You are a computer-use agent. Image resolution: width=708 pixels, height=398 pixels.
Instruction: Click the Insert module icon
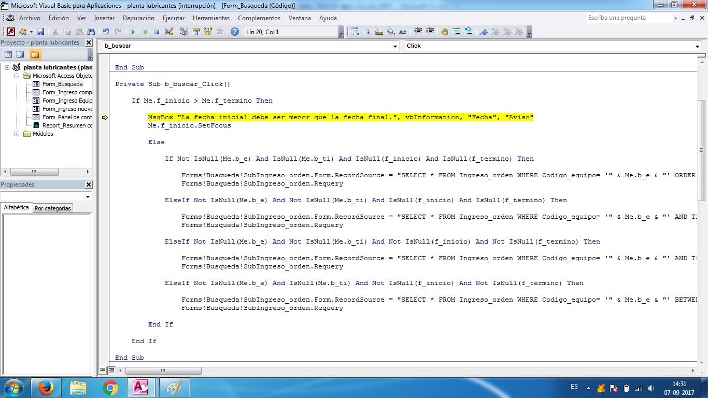point(22,32)
